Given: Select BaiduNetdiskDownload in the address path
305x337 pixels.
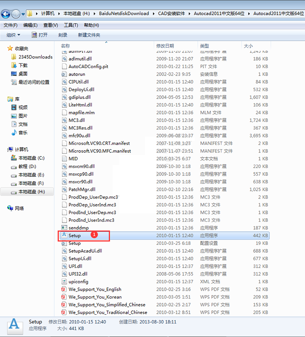Looking at the screenshot, I should [124, 14].
